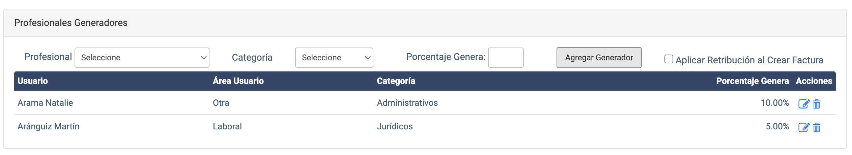Click the Acciones column header
The width and height of the screenshot is (852, 155).
tap(814, 81)
